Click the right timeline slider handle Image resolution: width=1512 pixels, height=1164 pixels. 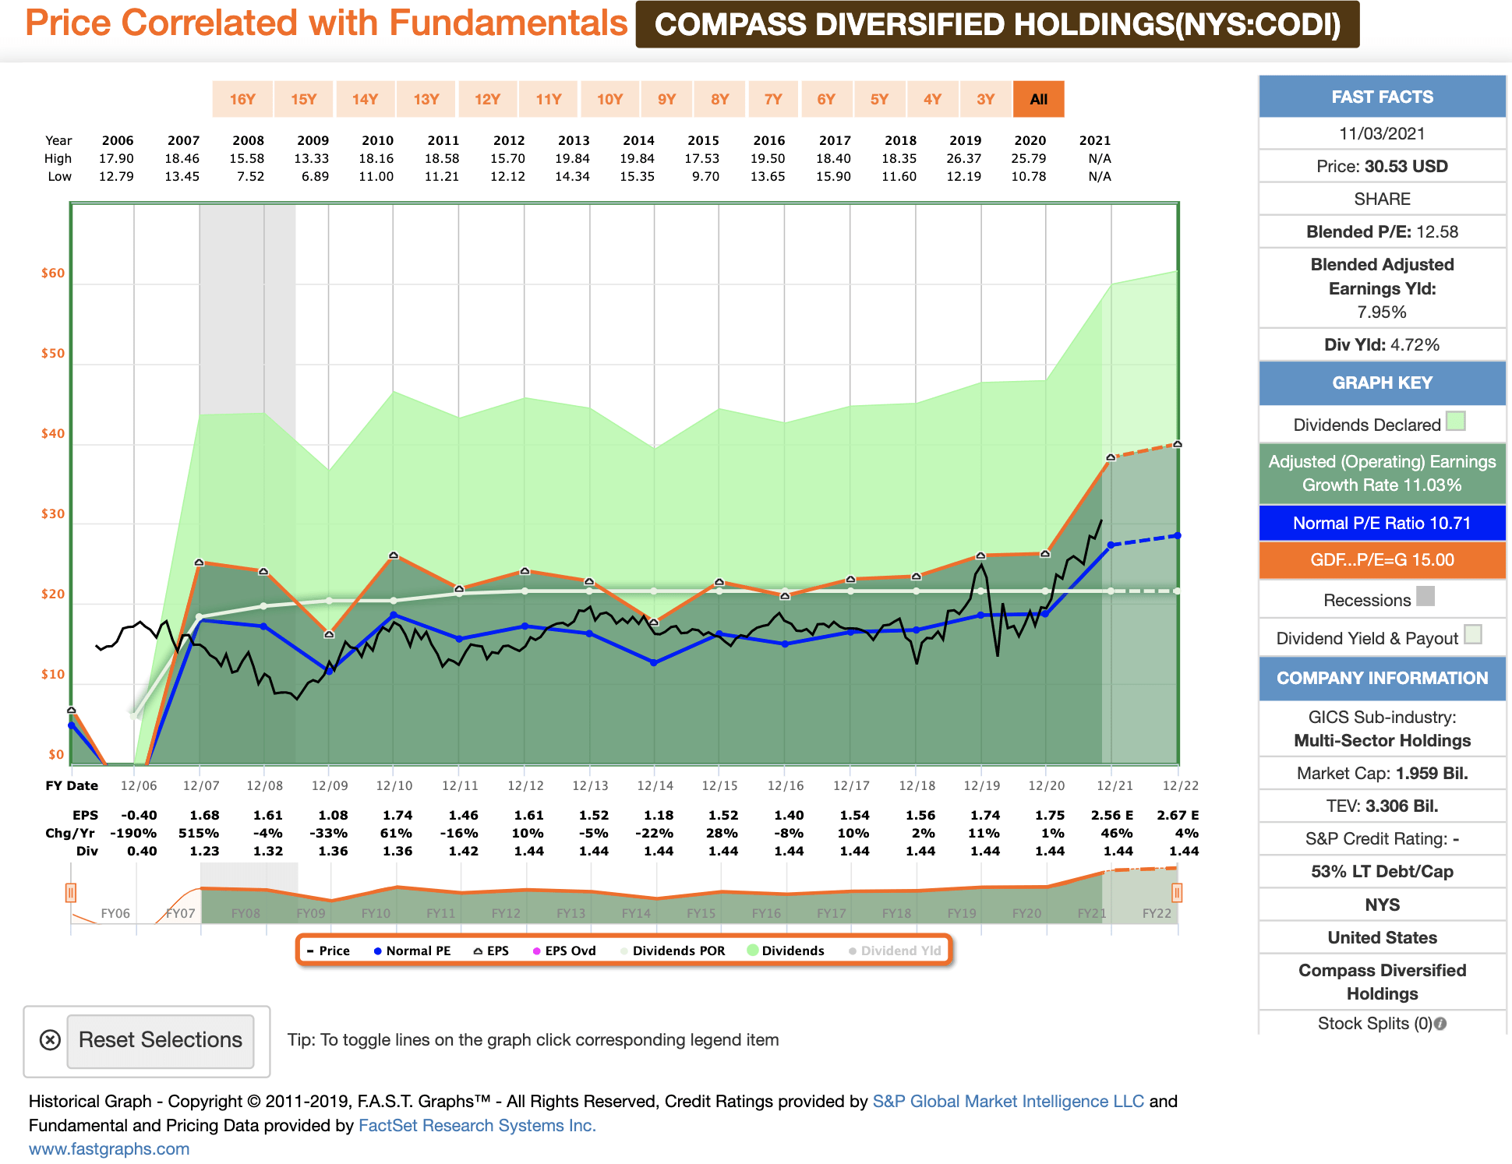tap(1178, 894)
